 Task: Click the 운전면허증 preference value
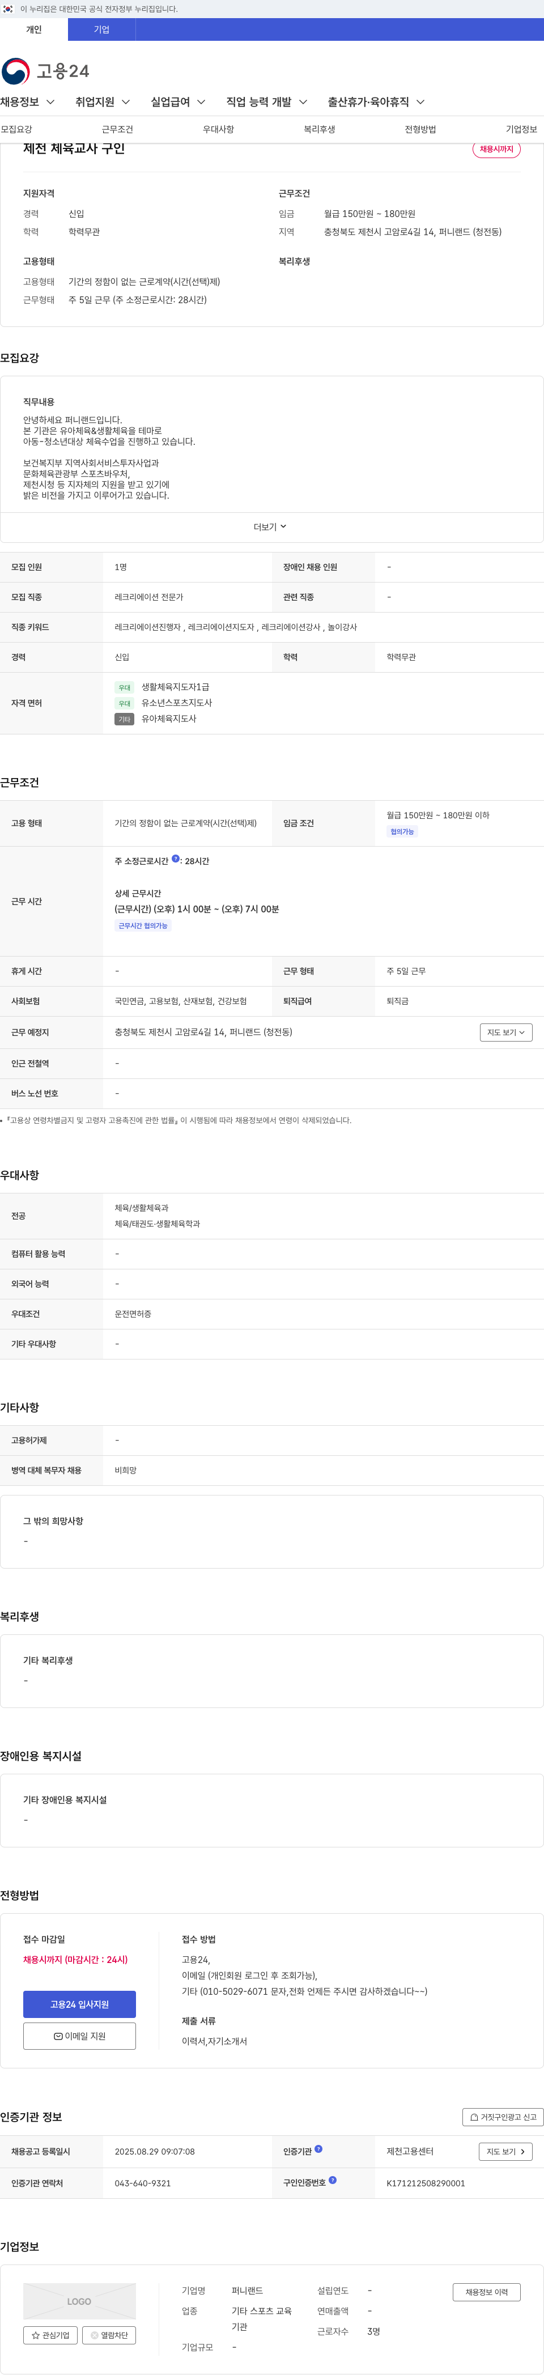pyautogui.click(x=133, y=1313)
